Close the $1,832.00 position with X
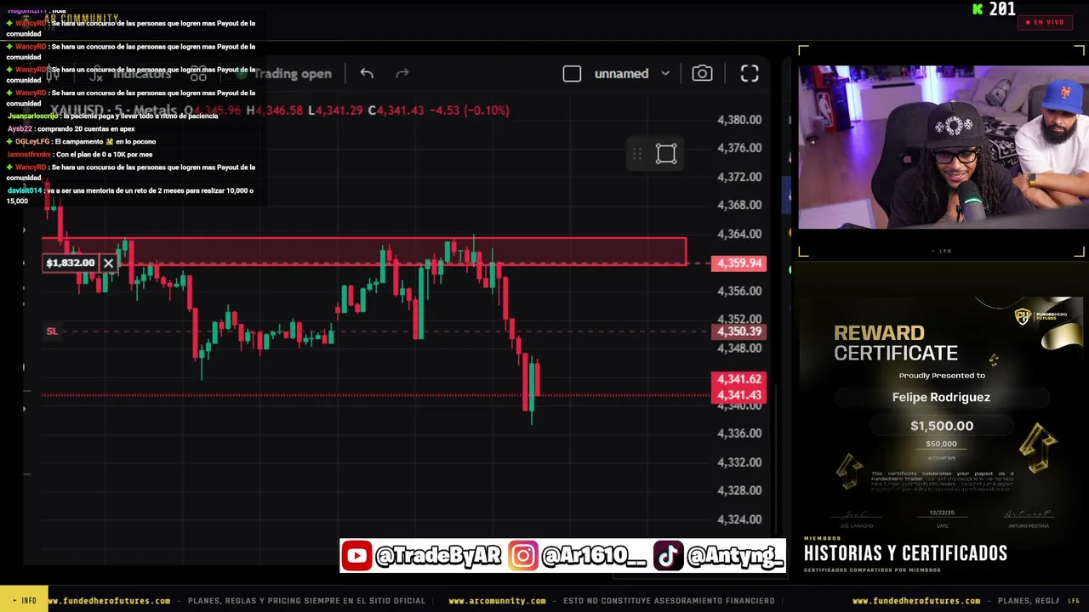 tap(108, 263)
